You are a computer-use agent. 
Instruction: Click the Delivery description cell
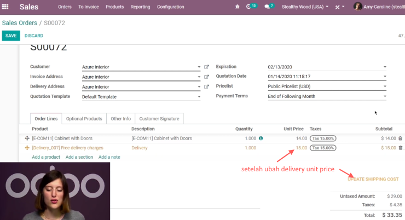[x=140, y=148]
